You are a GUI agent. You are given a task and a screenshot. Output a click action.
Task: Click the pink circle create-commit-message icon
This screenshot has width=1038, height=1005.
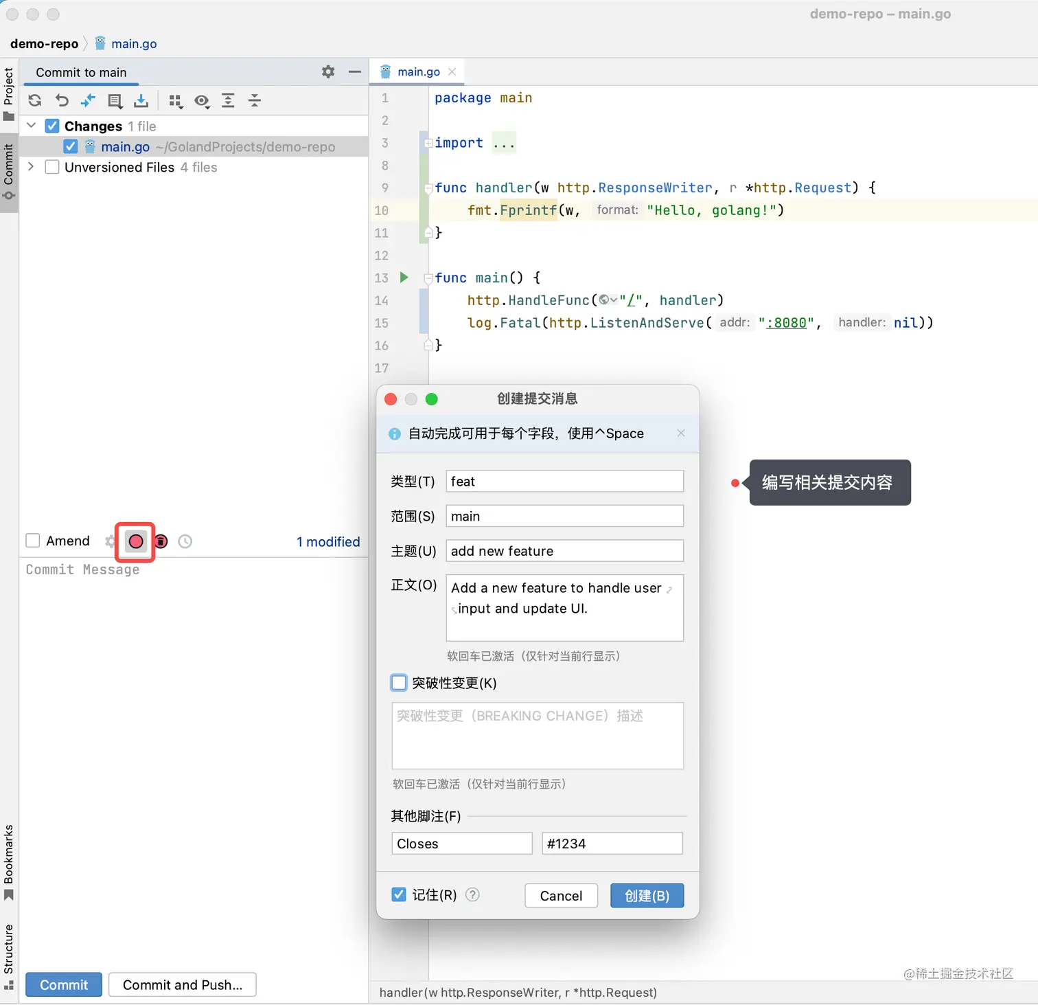136,541
